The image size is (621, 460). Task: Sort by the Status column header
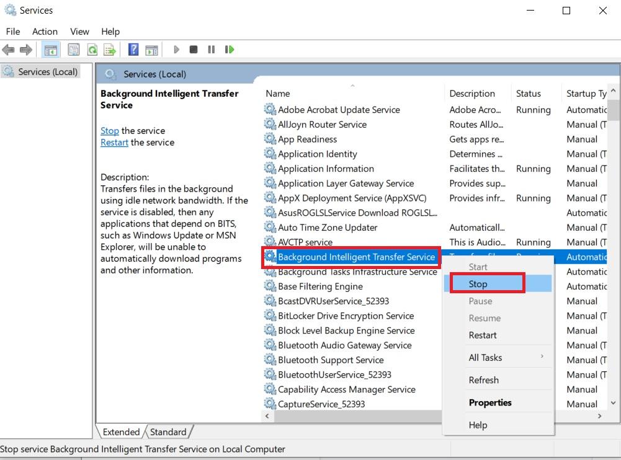[x=536, y=94]
